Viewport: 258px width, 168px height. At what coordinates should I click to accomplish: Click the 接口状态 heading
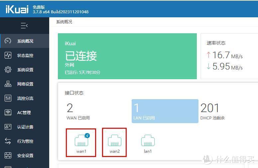coord(74,93)
